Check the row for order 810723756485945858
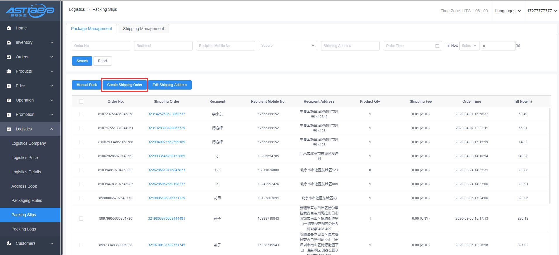This screenshot has height=255, width=559. (81, 114)
